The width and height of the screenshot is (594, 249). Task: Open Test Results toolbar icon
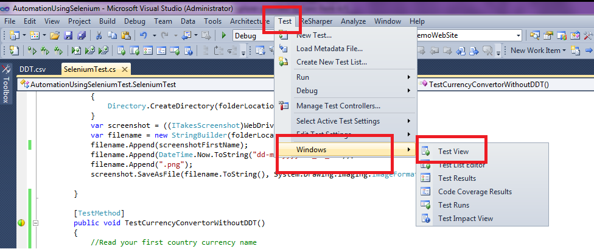148,51
